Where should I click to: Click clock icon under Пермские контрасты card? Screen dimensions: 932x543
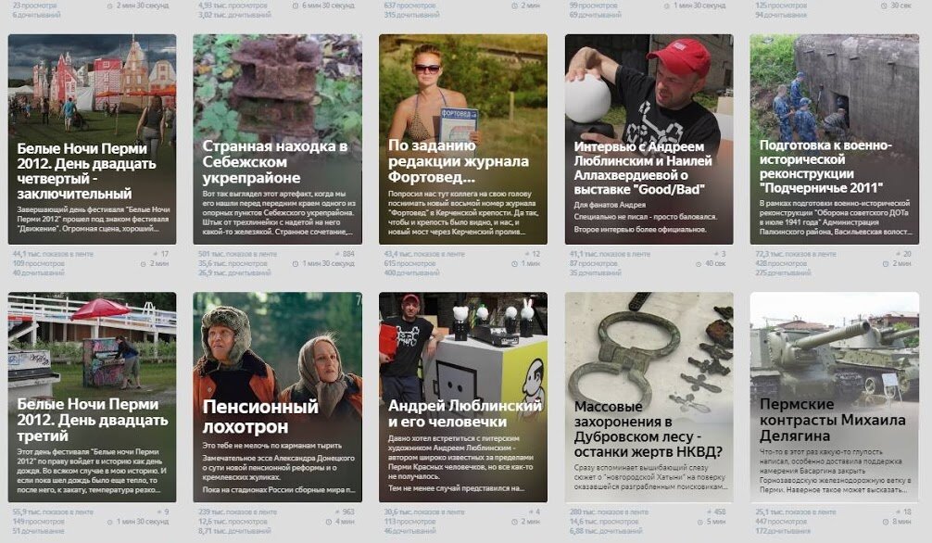click(886, 522)
